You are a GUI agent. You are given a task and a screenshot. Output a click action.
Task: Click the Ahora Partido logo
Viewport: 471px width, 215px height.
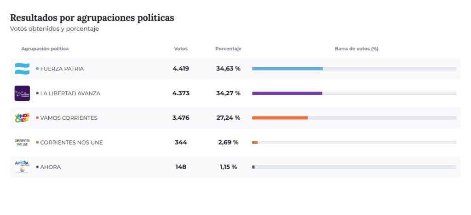pos(22,167)
